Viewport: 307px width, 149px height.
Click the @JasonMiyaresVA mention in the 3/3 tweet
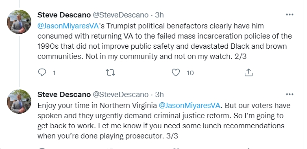coord(189,106)
